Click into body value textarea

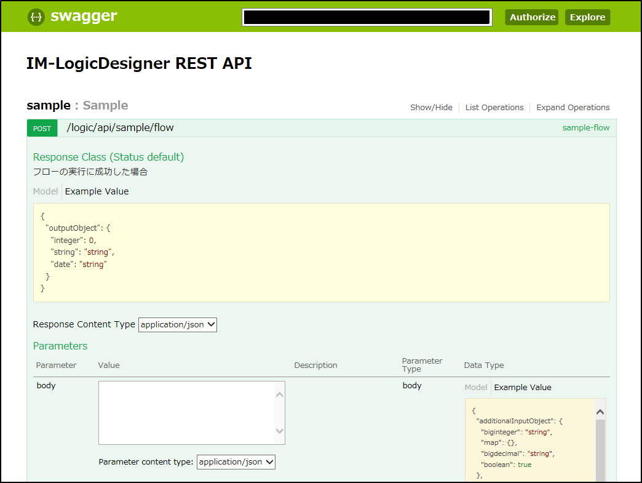click(187, 412)
